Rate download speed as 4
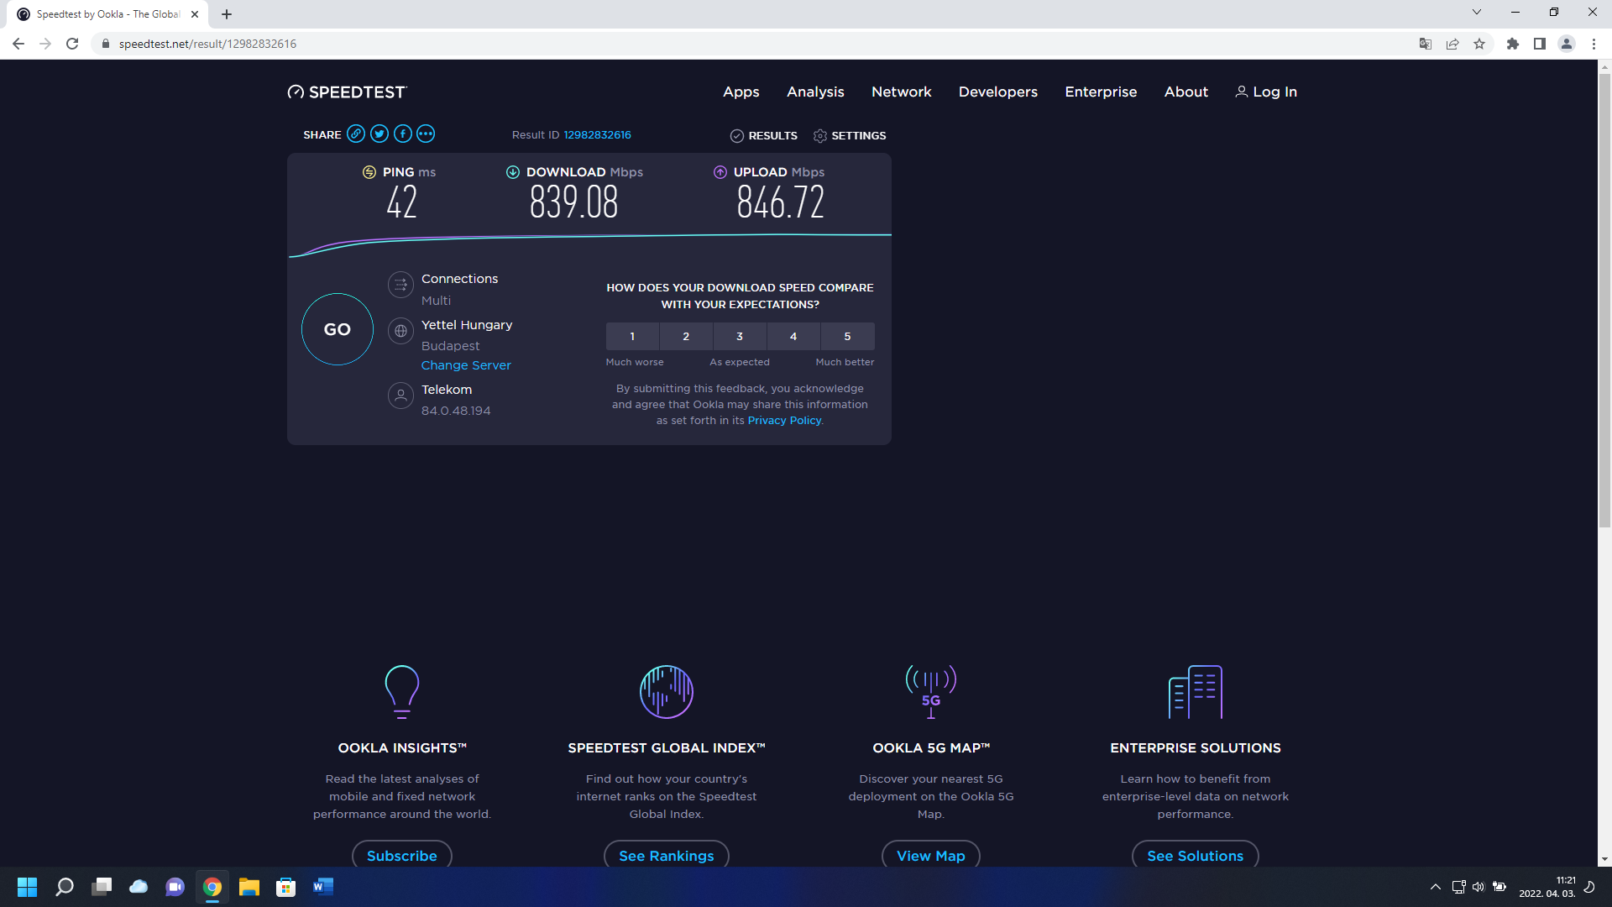1612x907 pixels. pyautogui.click(x=793, y=336)
